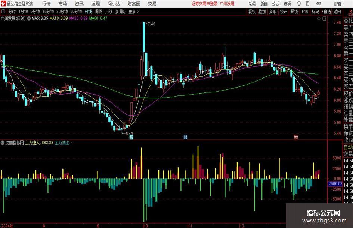Click the 广州发展(日线) chart title

click(x=13, y=18)
